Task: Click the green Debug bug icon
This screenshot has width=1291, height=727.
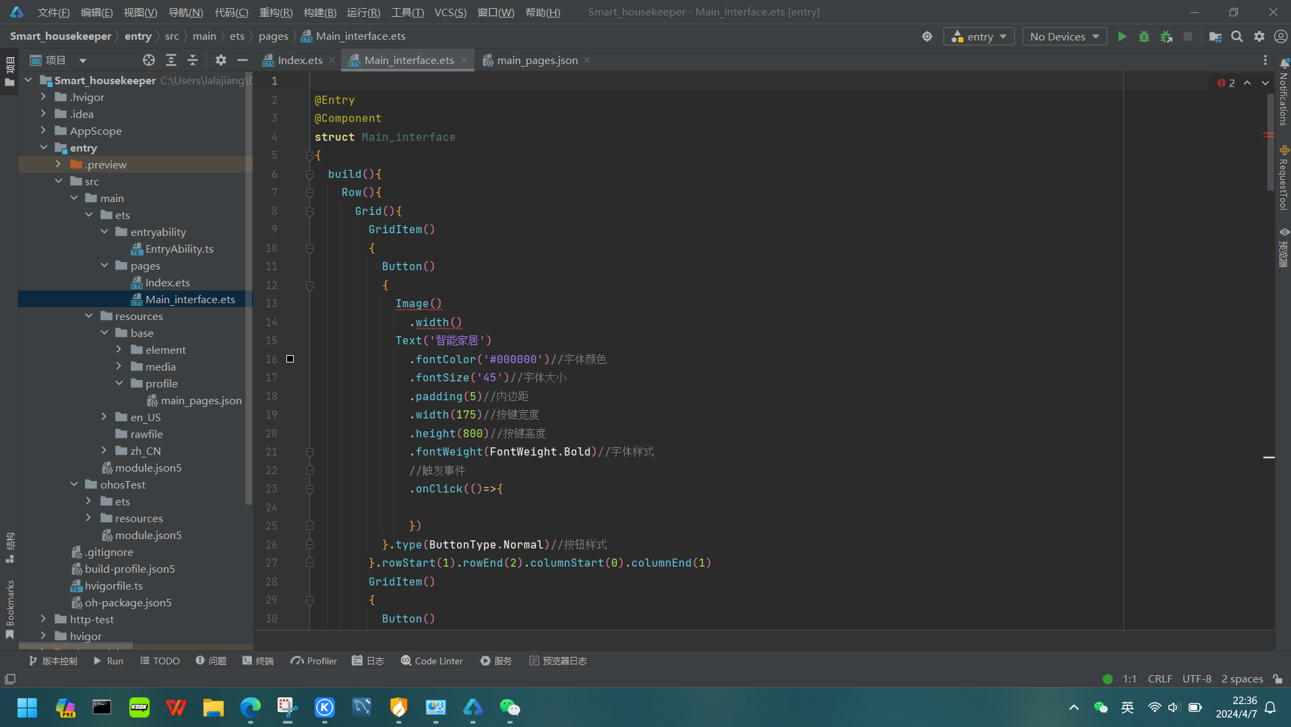Action: pyautogui.click(x=1144, y=36)
